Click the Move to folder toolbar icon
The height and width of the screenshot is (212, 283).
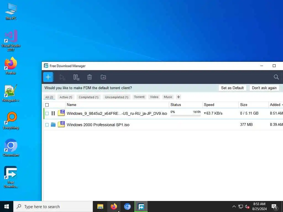coord(103,77)
